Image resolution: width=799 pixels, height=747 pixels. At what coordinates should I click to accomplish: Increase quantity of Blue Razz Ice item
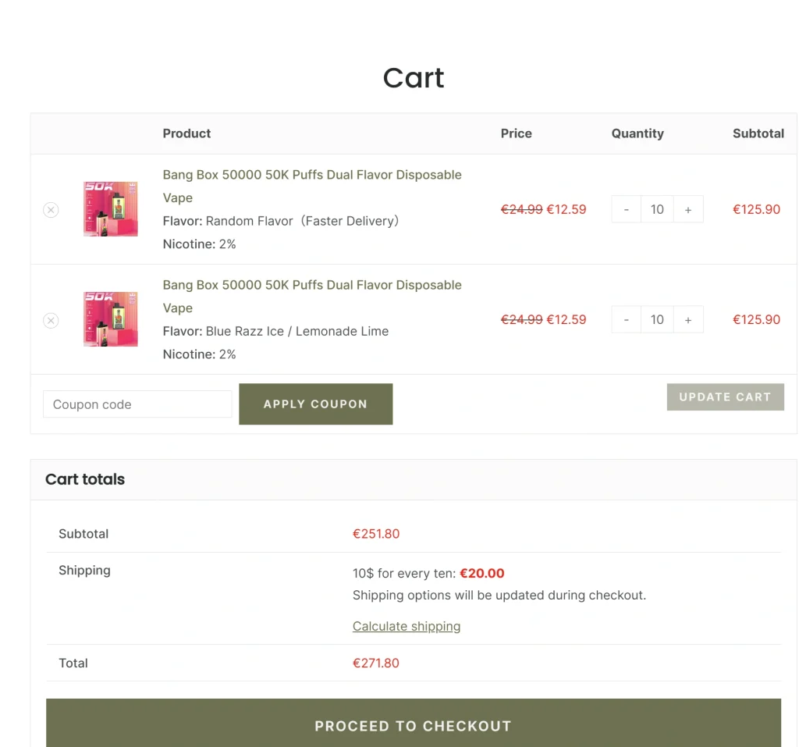coord(688,320)
